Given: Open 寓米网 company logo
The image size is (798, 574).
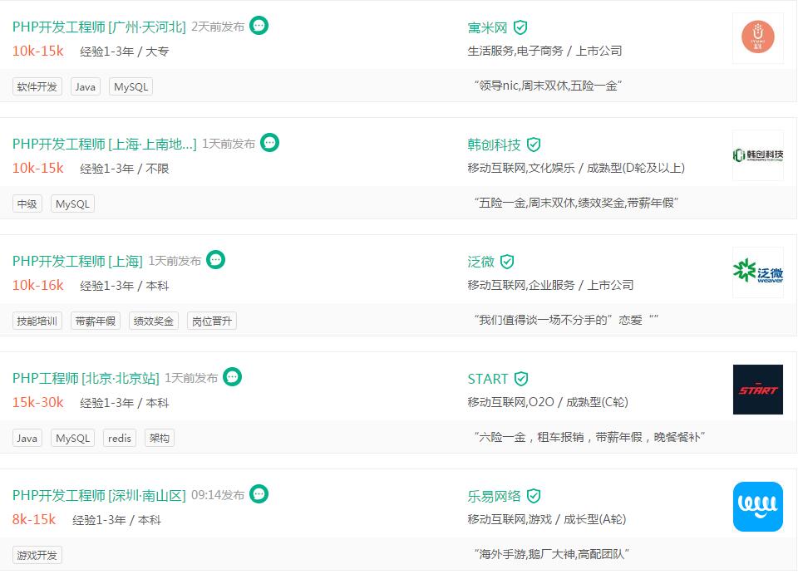Looking at the screenshot, I should tap(757, 37).
